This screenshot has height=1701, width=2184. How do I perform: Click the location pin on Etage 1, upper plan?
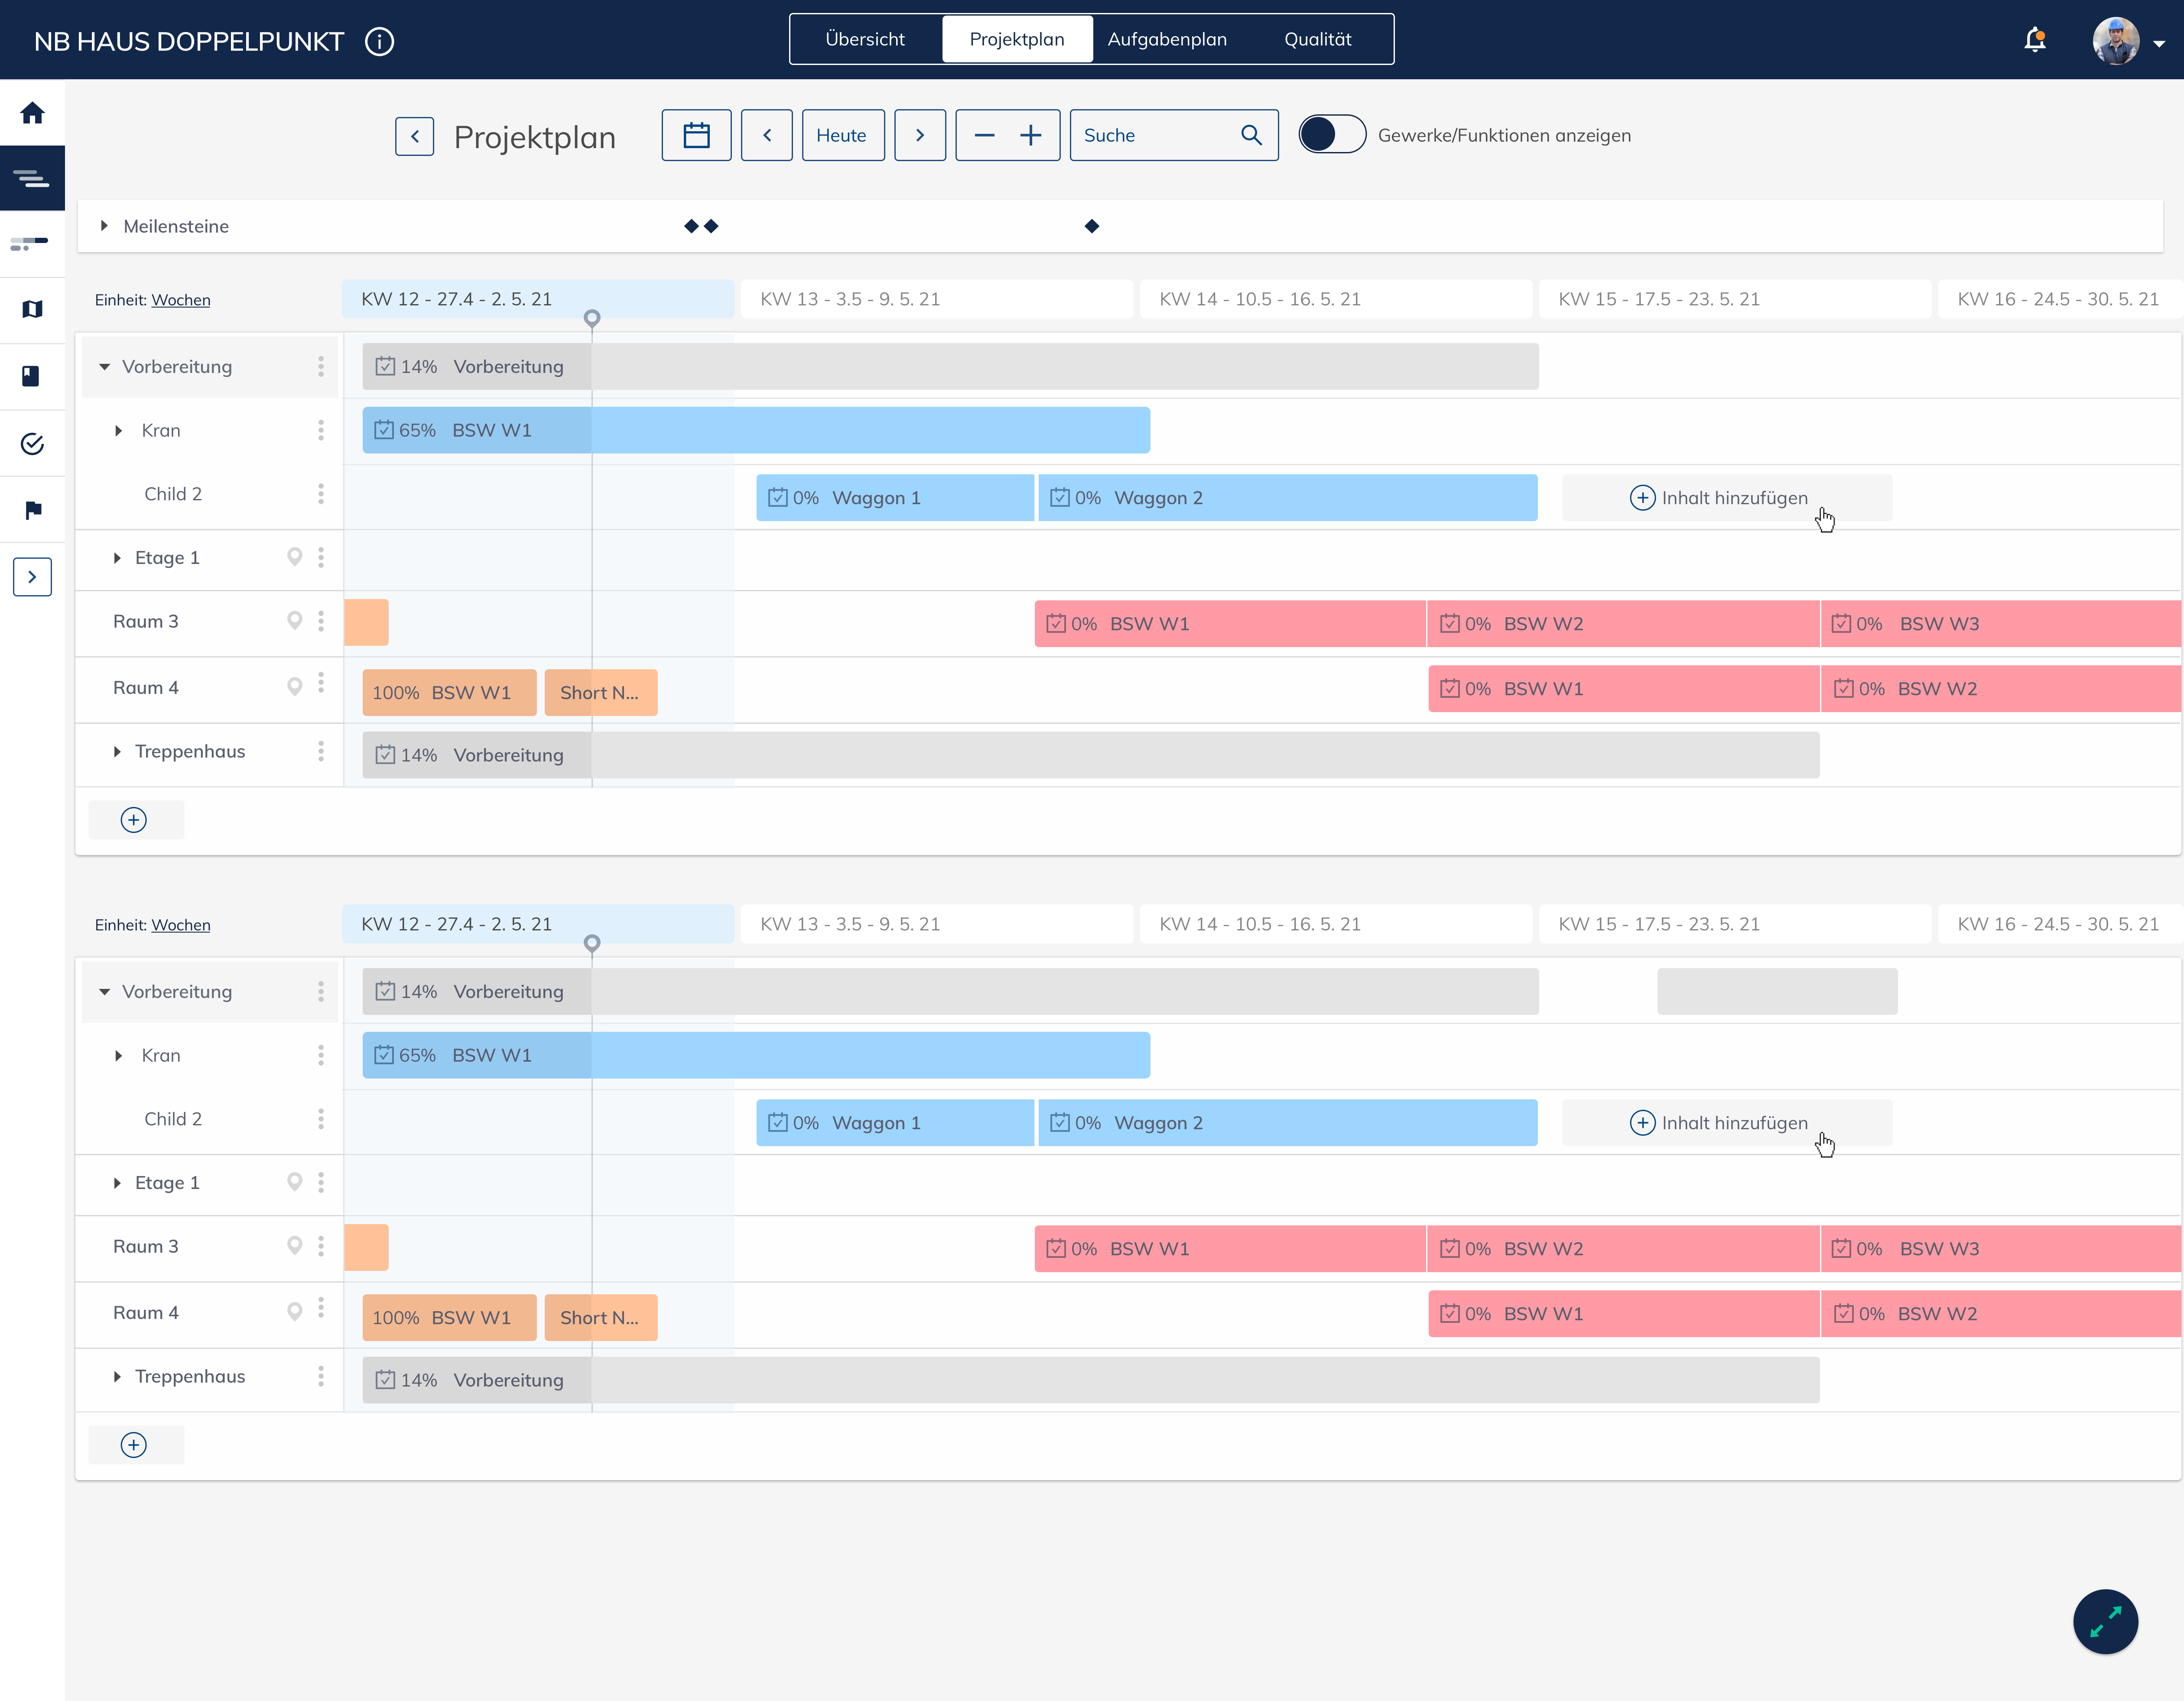click(295, 557)
